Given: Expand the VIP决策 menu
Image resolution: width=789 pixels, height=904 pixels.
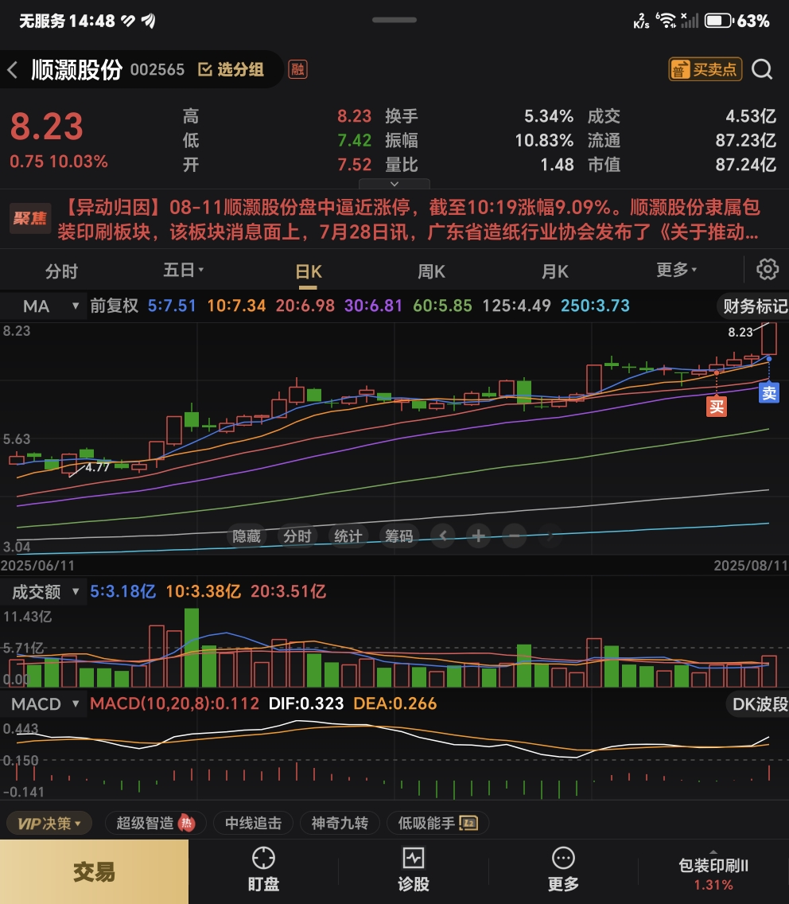Looking at the screenshot, I should [49, 823].
